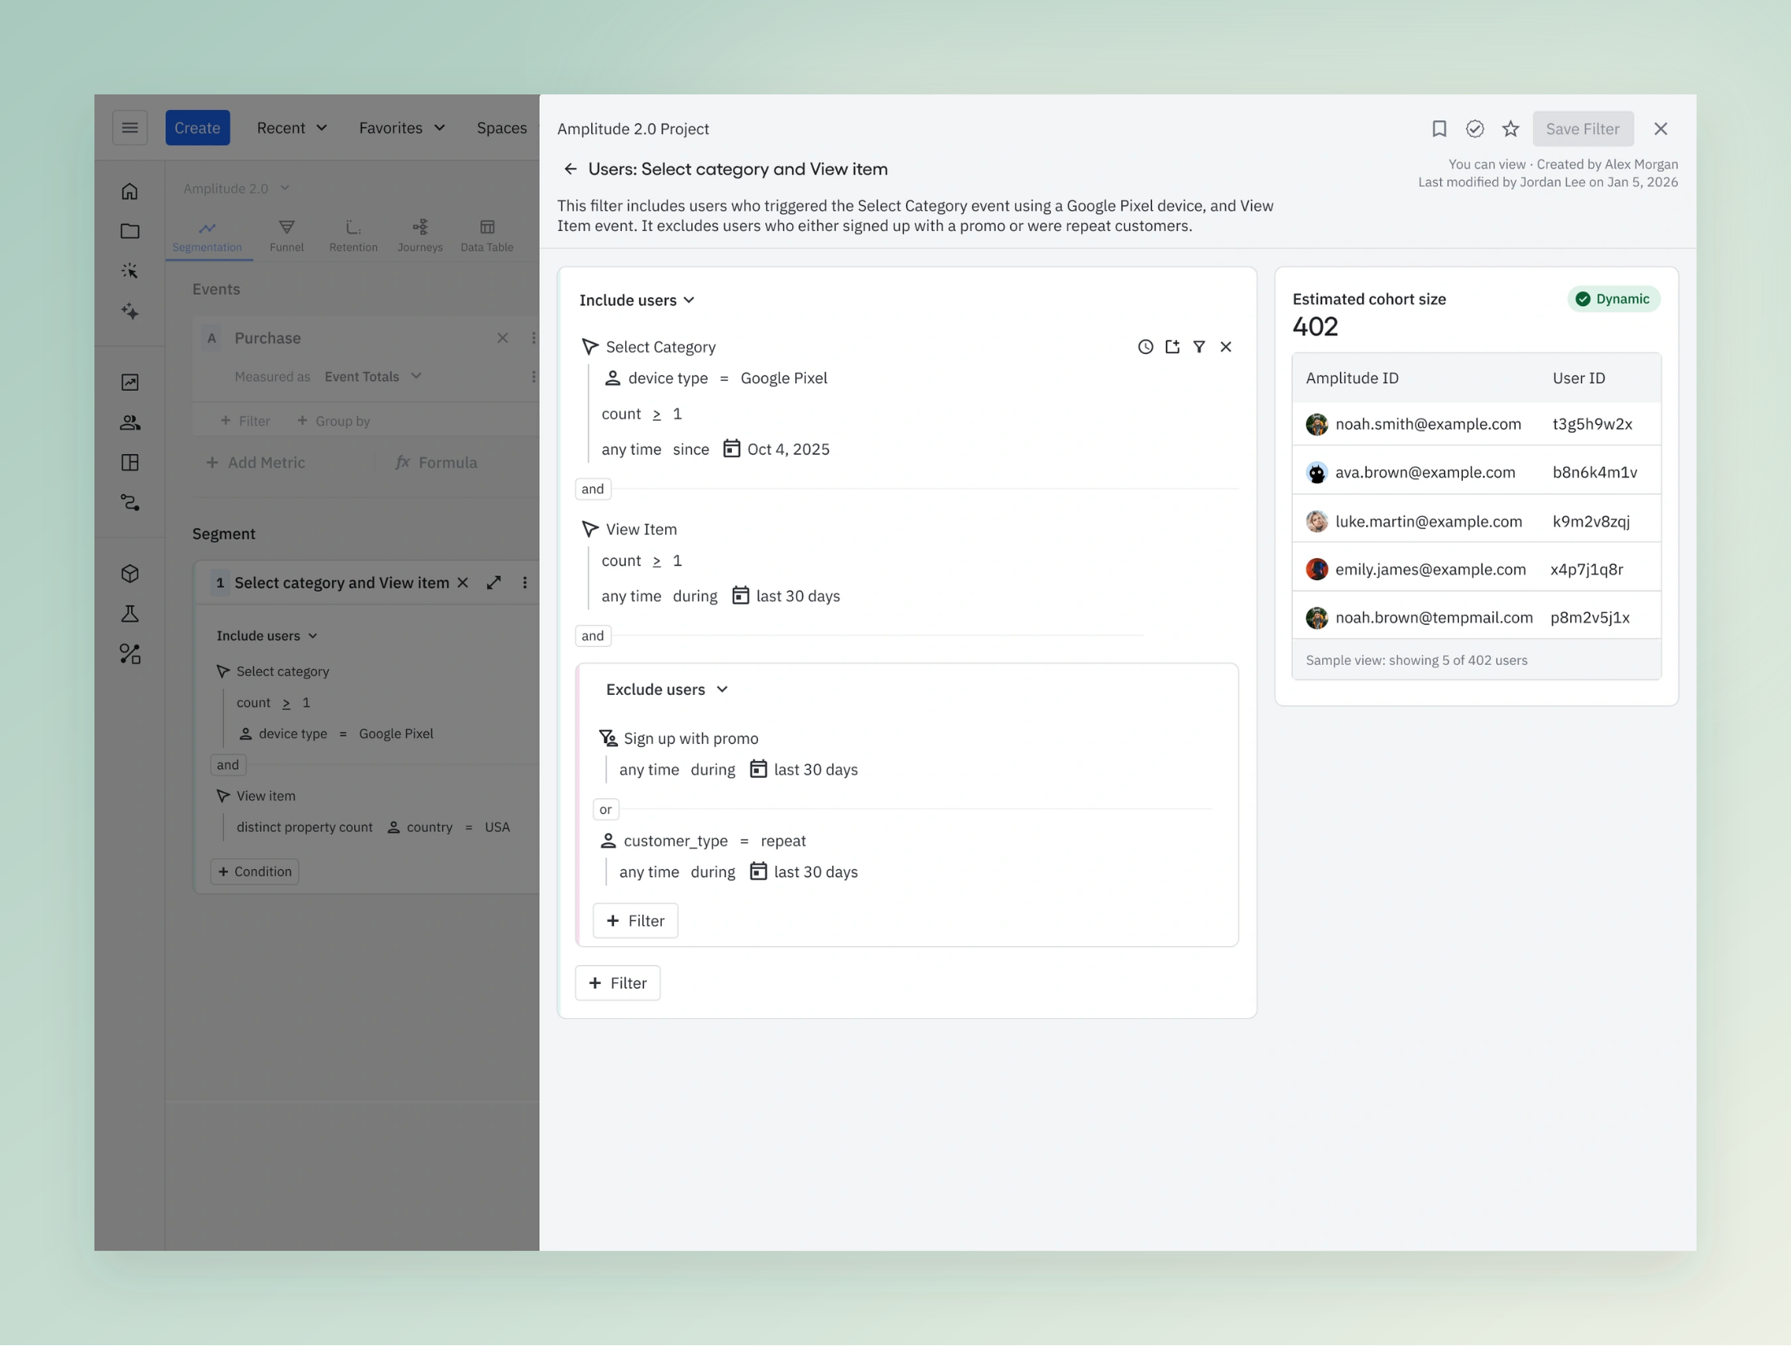
Task: Expand the Include users dropdown in panel
Action: 637,300
